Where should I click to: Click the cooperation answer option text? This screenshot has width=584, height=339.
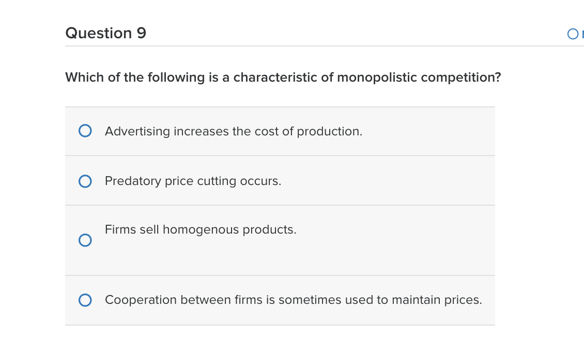(x=293, y=299)
